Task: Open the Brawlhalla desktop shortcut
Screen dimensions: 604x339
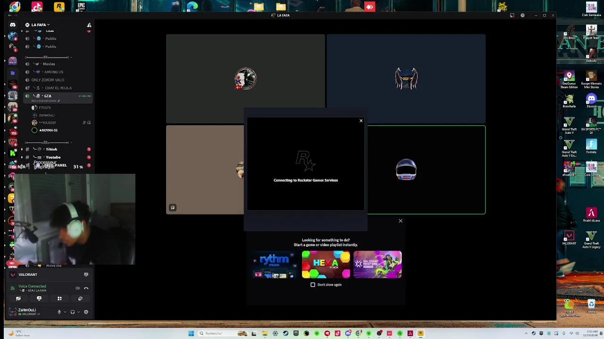Action: [569, 101]
